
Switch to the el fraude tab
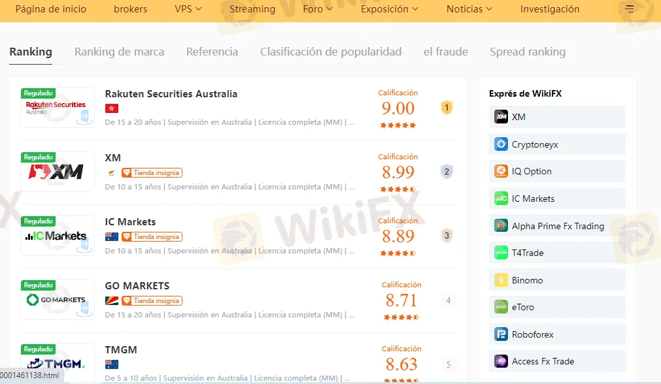[x=446, y=52]
